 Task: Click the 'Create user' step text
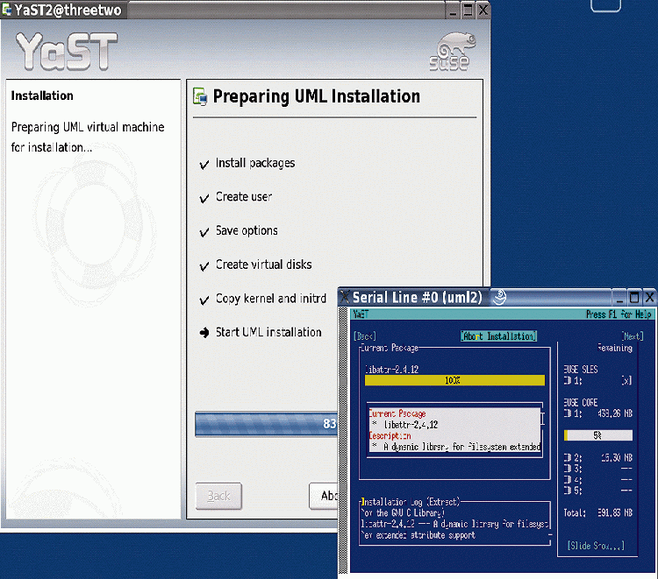pos(244,197)
